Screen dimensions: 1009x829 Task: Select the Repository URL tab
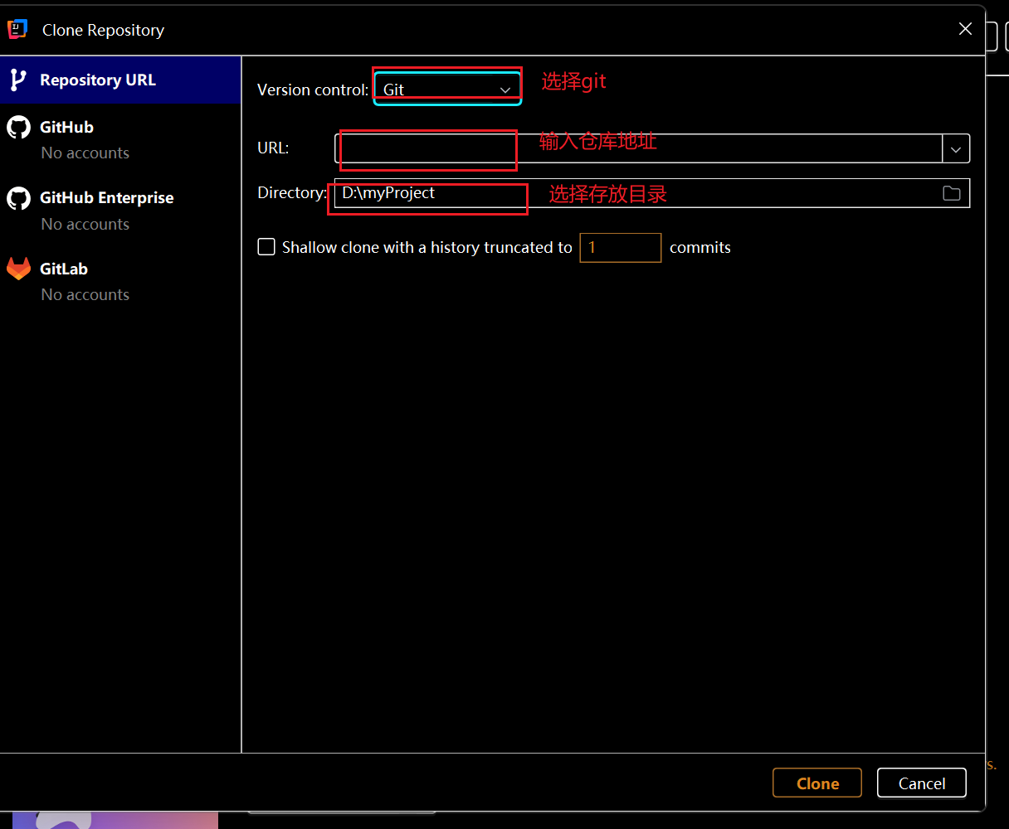(120, 80)
